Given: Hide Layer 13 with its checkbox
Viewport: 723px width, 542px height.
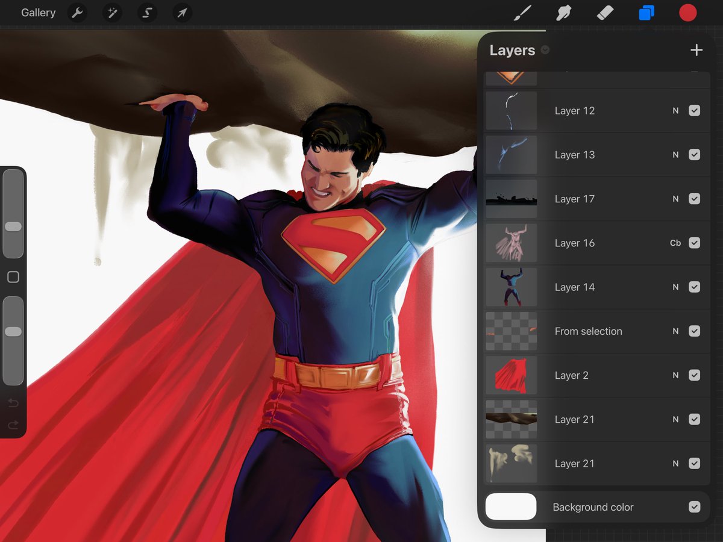Looking at the screenshot, I should click(694, 155).
